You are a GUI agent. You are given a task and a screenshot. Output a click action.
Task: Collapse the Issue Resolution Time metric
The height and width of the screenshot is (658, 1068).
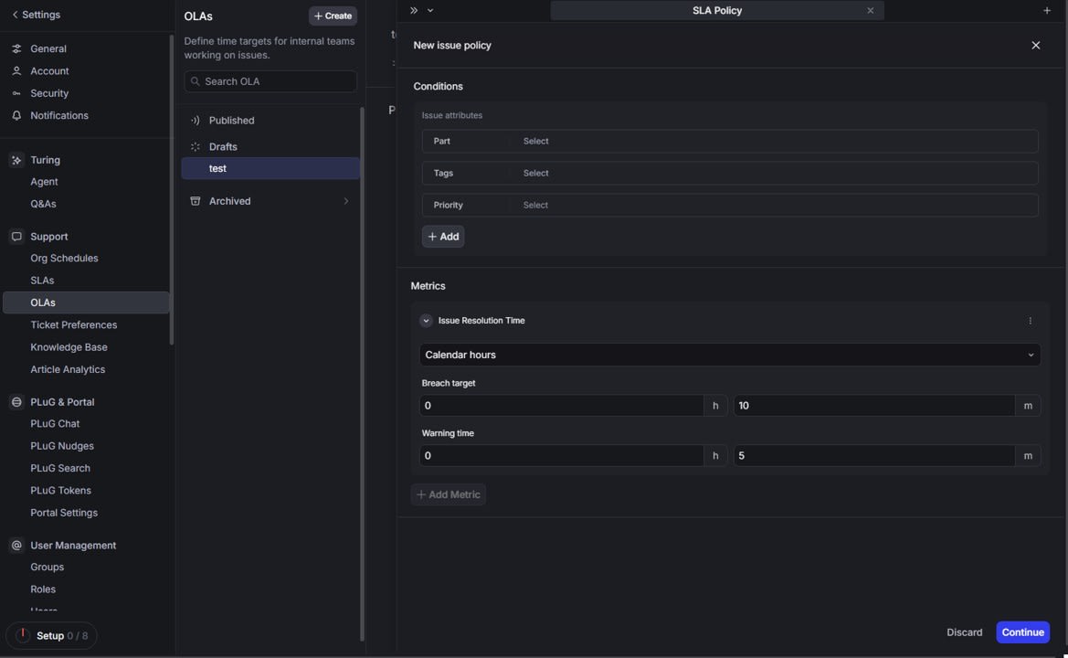[425, 320]
